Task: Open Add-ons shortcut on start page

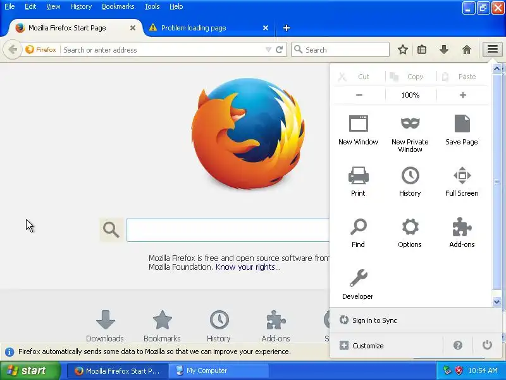Action: click(276, 326)
